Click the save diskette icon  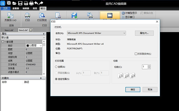20,3
